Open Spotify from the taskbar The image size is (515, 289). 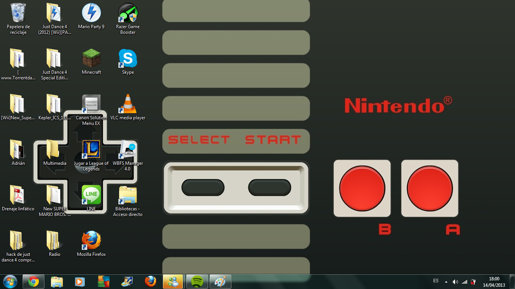[x=197, y=281]
